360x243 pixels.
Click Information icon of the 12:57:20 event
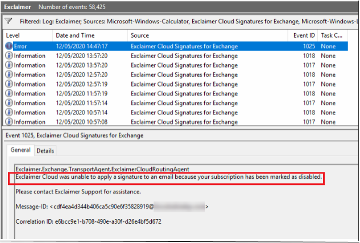coord(9,75)
